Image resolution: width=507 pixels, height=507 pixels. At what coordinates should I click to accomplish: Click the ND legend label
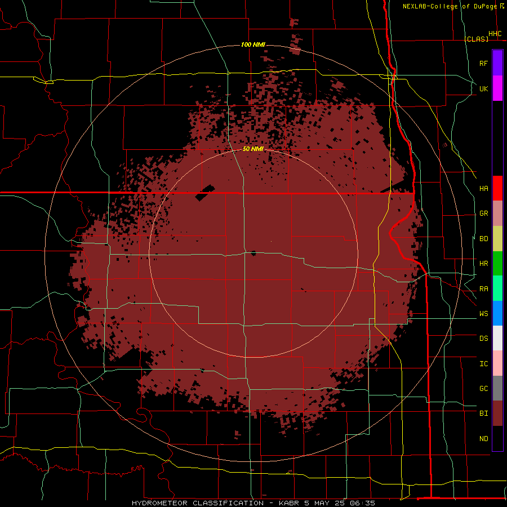(484, 439)
